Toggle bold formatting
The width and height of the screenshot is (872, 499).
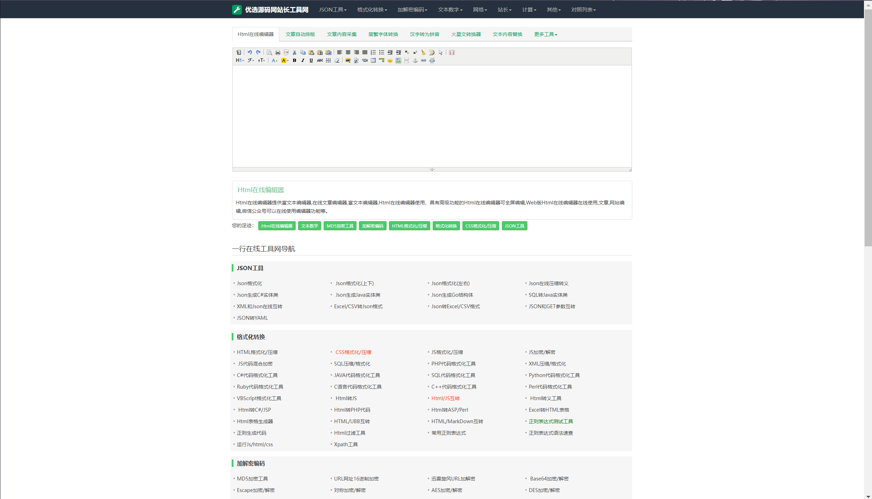click(294, 60)
